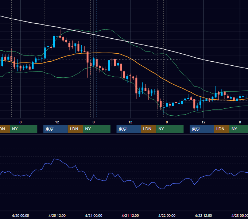This screenshot has height=219, width=248.
Task: Select the 東京 session block on 4/22
Action: [x=202, y=129]
